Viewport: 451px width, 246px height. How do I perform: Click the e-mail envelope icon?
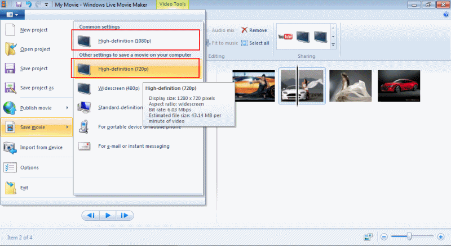[84, 146]
